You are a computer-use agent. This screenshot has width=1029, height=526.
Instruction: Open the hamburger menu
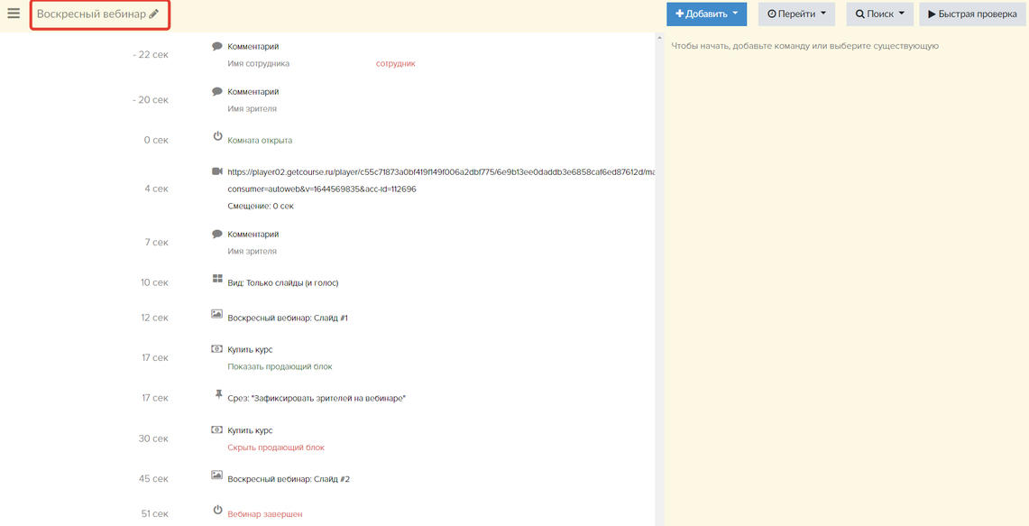pyautogui.click(x=14, y=14)
